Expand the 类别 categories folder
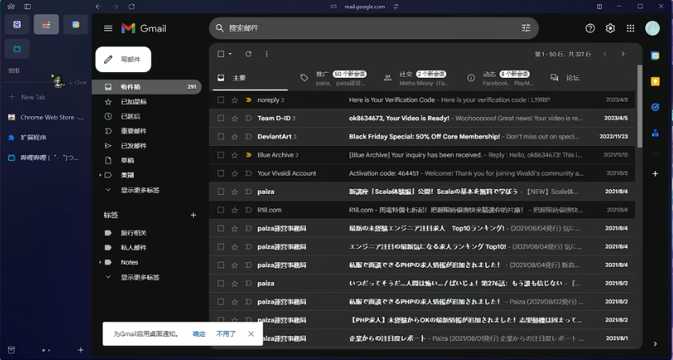The image size is (673, 360). tap(100, 175)
